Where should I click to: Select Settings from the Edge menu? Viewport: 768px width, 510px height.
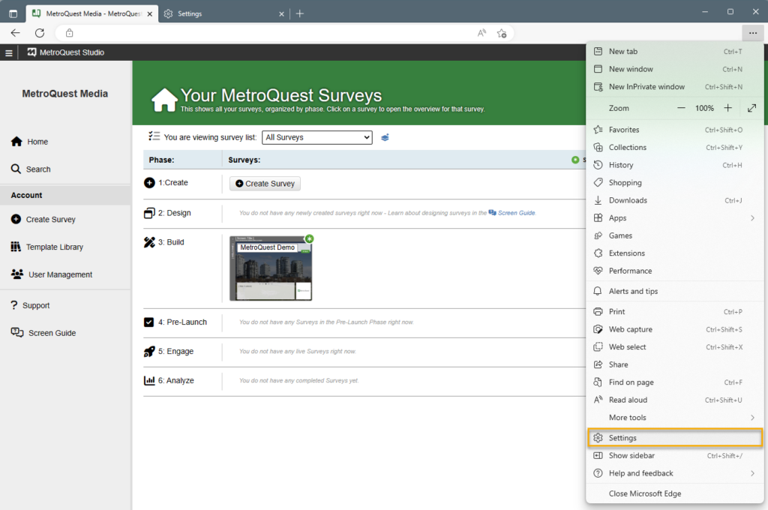tap(675, 438)
